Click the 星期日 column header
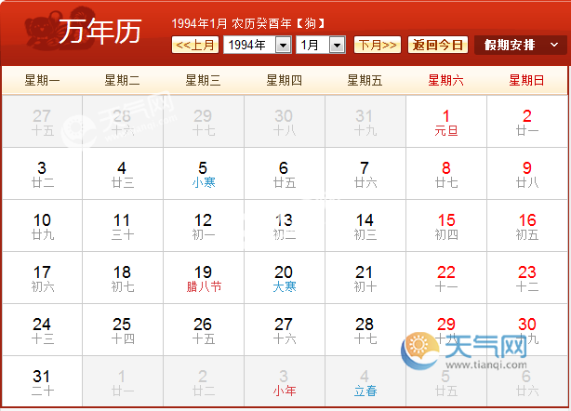 click(x=526, y=81)
